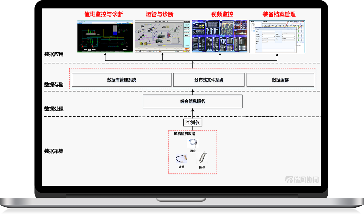
Task: Click the 装备档案管理 red heading
Action: click(x=278, y=14)
